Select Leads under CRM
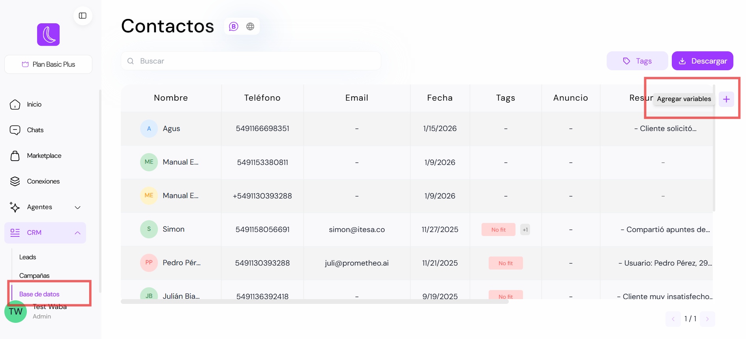Viewport: 746px width, 339px height. click(28, 257)
